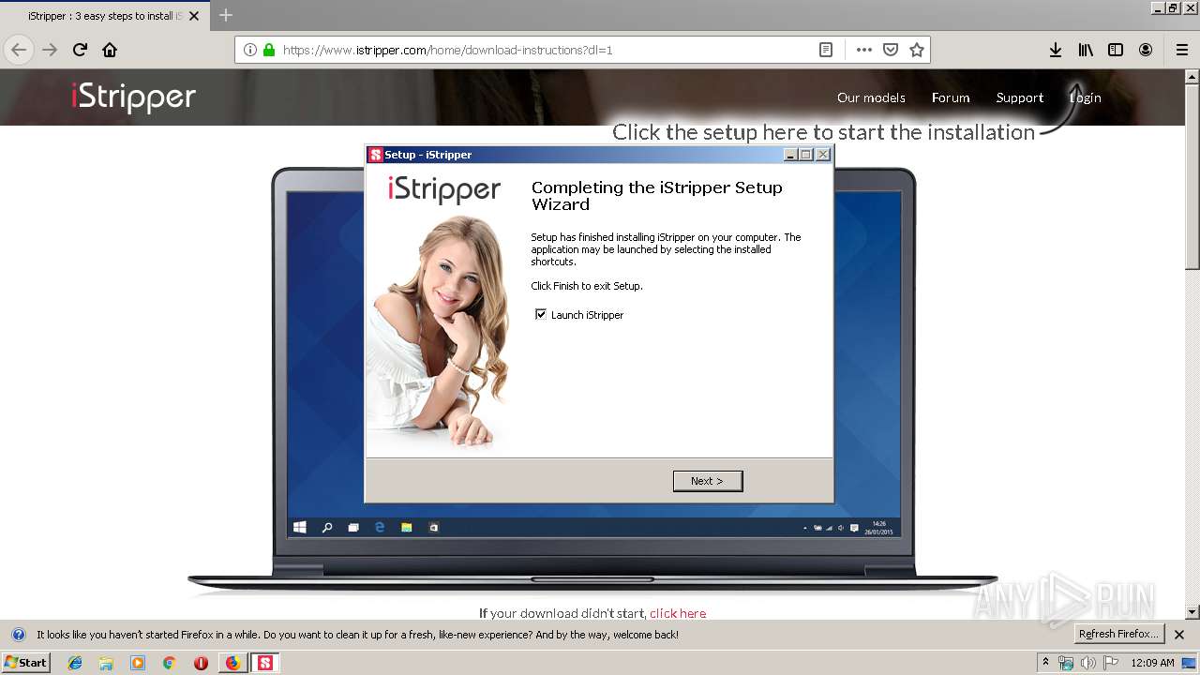The height and width of the screenshot is (675, 1200).
Task: Launch Chrome from the taskbar
Action: coord(169,663)
